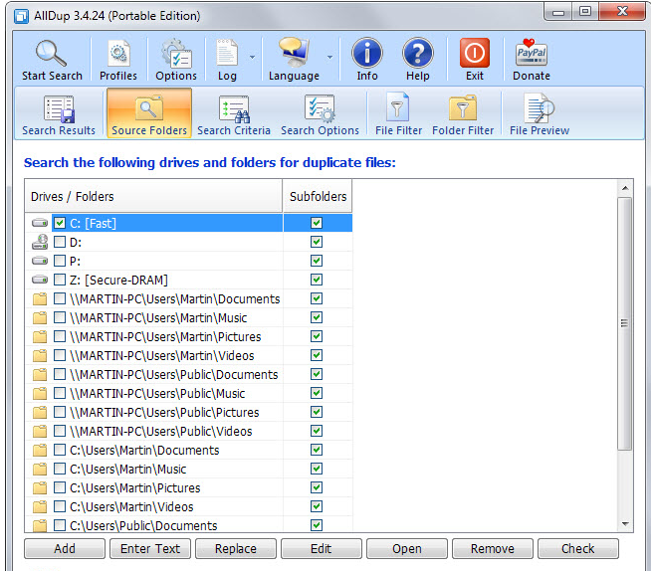Click the vertical scrollbar in folder list

625,323
